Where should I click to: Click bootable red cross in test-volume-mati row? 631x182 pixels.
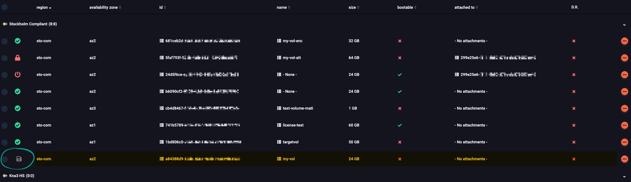coord(400,108)
